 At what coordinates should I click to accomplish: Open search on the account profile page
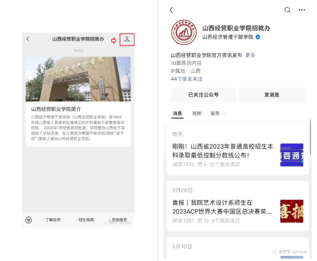pos(287,10)
